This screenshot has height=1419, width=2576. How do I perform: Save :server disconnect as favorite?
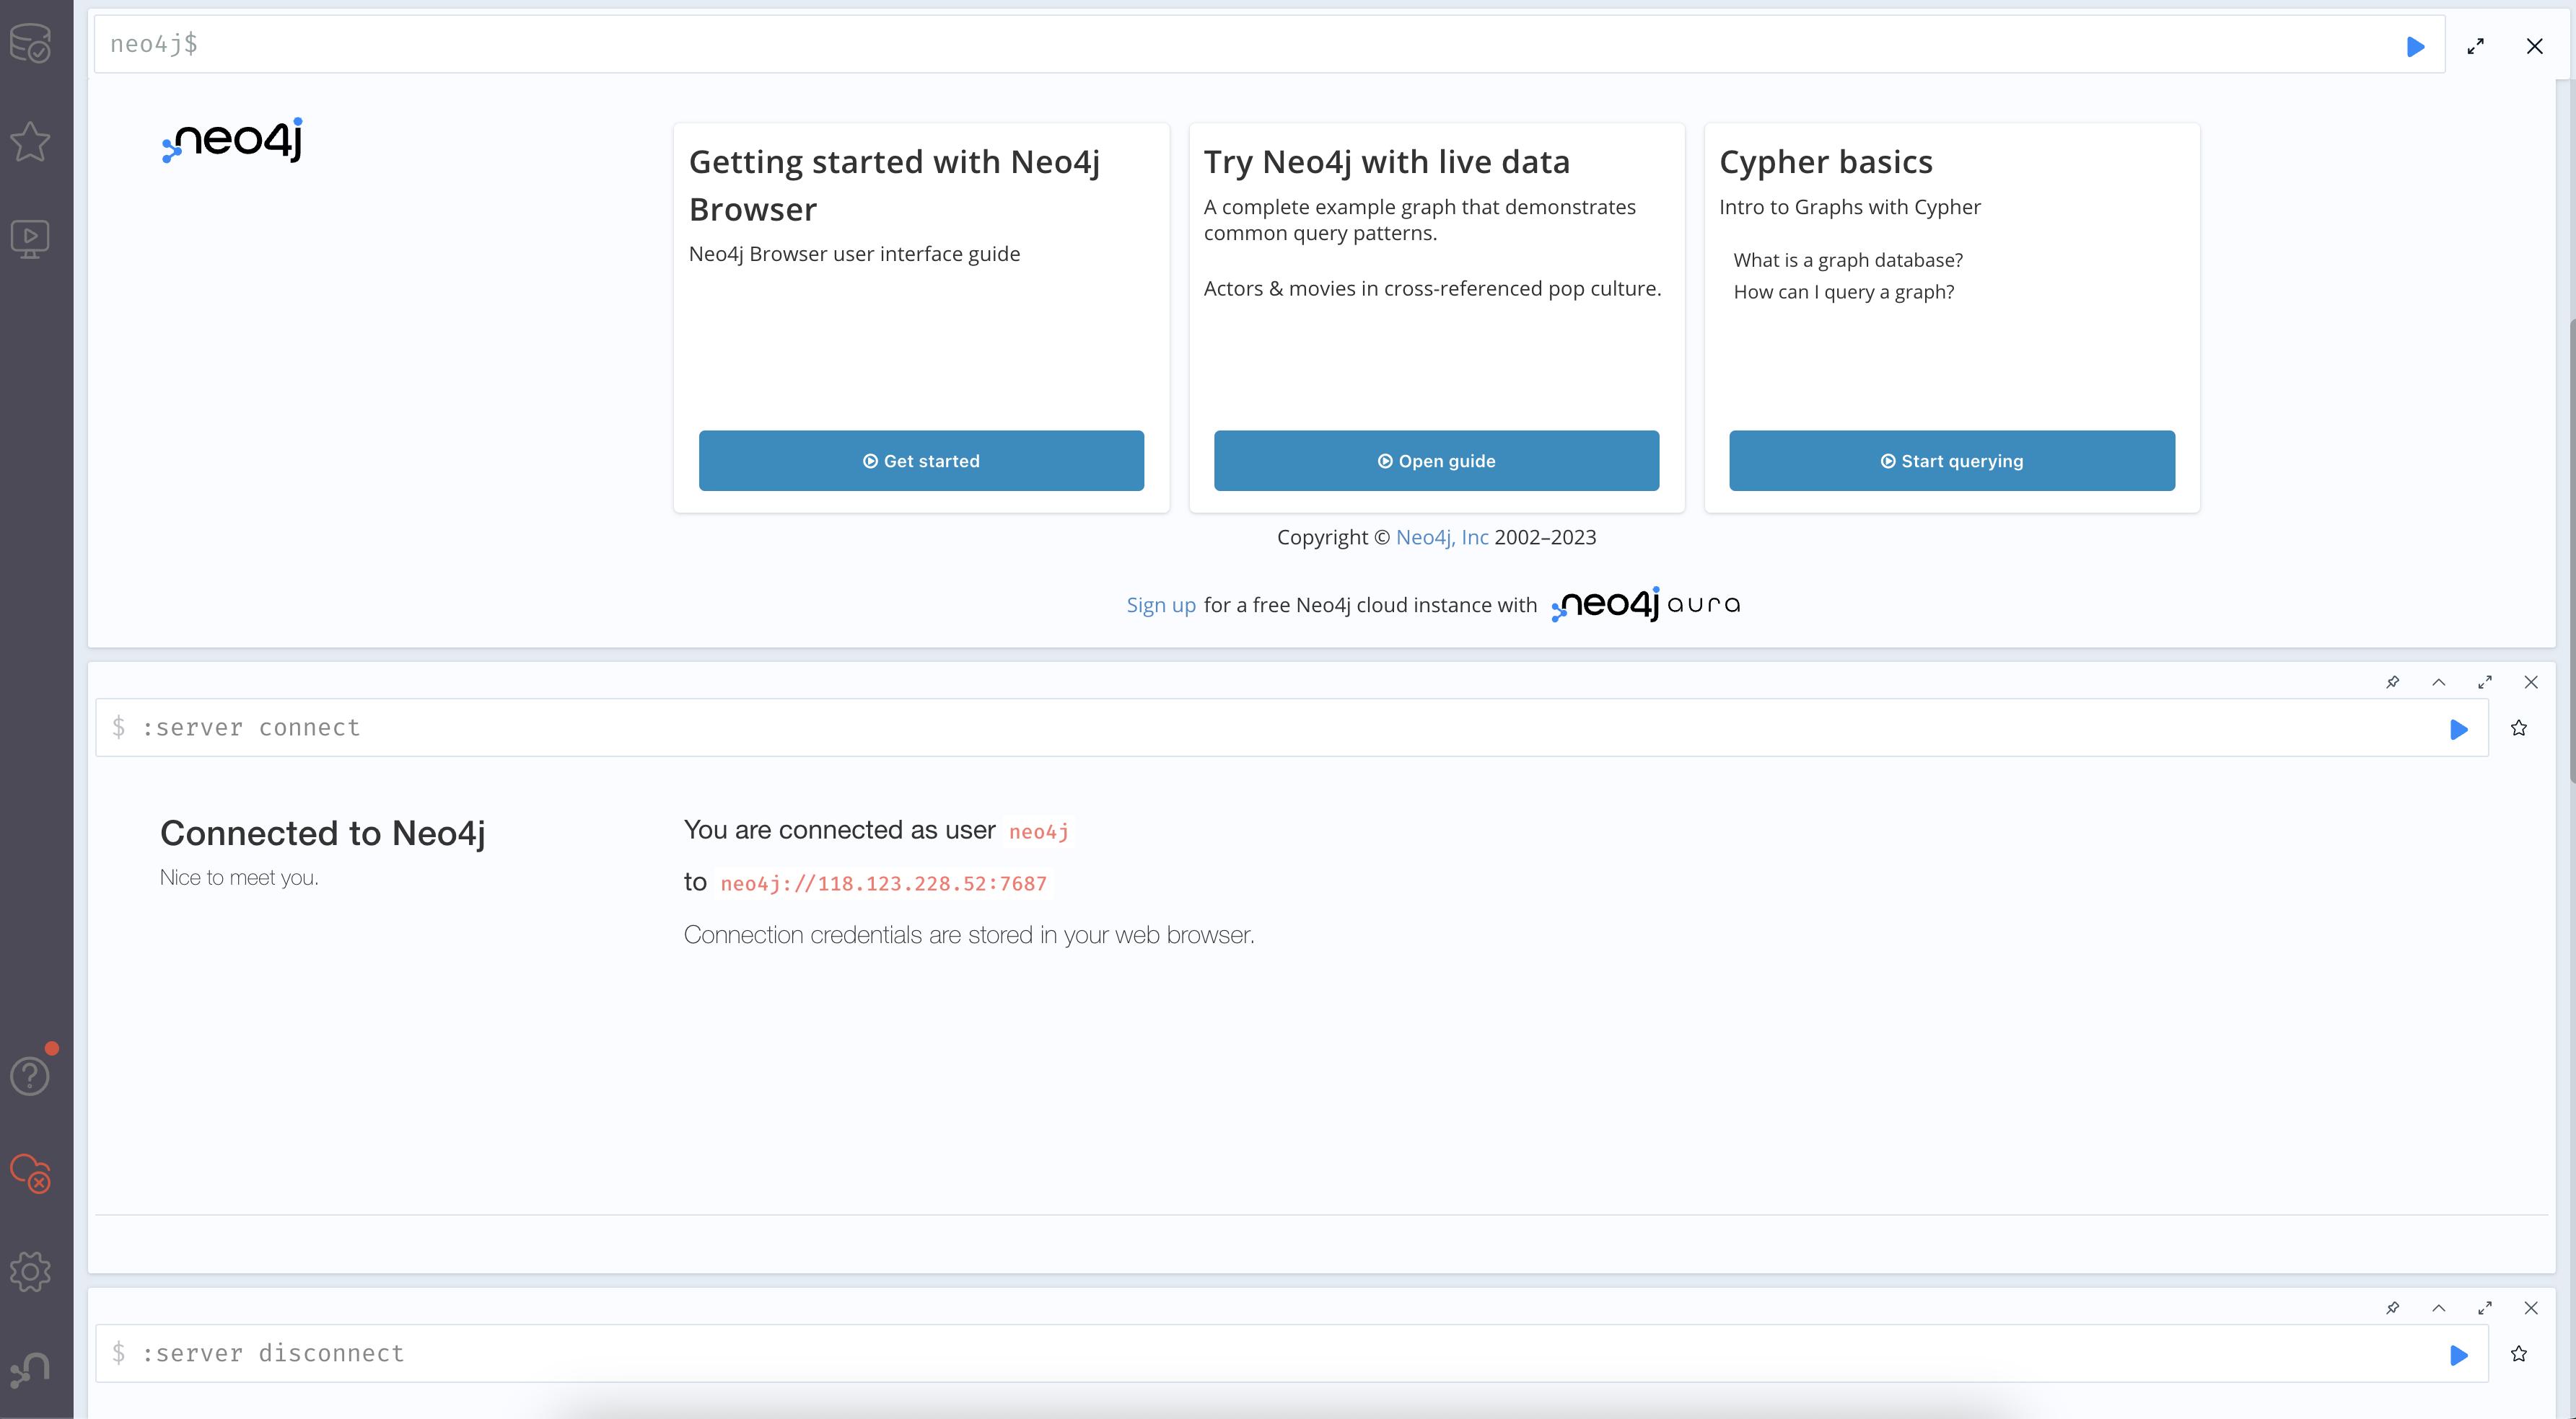pyautogui.click(x=2519, y=1353)
